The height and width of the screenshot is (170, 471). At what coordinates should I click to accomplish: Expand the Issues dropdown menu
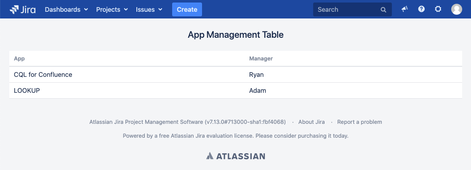tap(149, 9)
